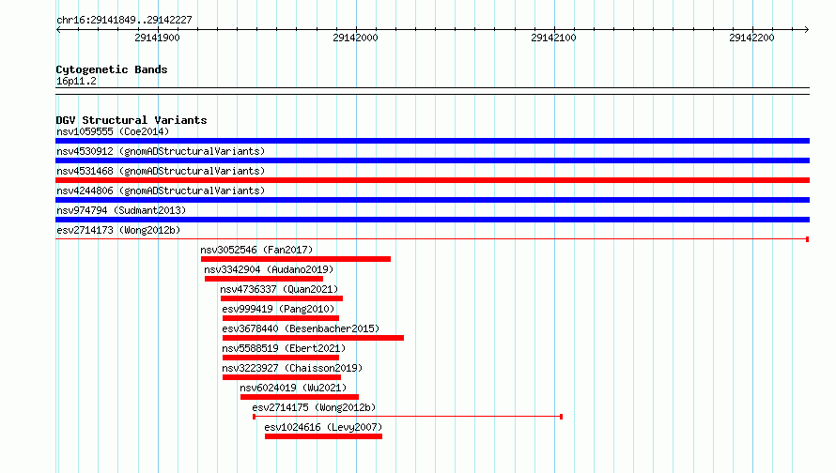
Task: Click the 16p11.2 band label
Action: click(x=76, y=81)
